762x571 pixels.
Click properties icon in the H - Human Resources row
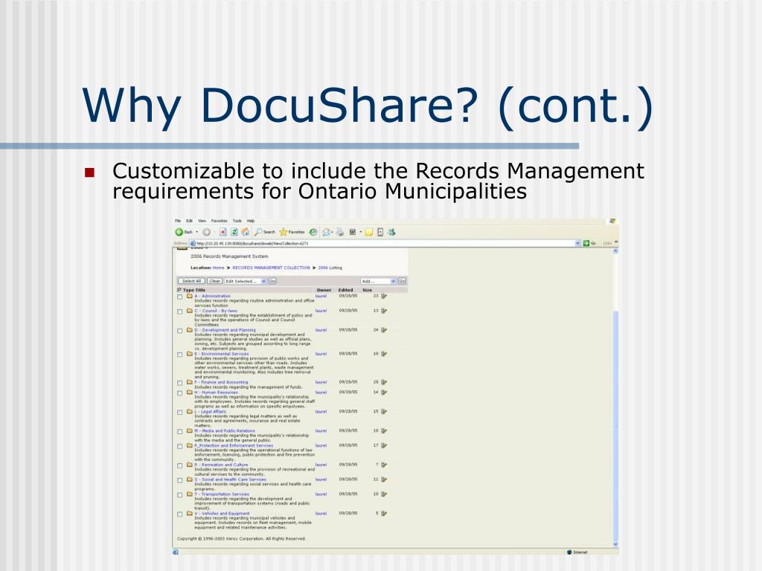[x=384, y=392]
